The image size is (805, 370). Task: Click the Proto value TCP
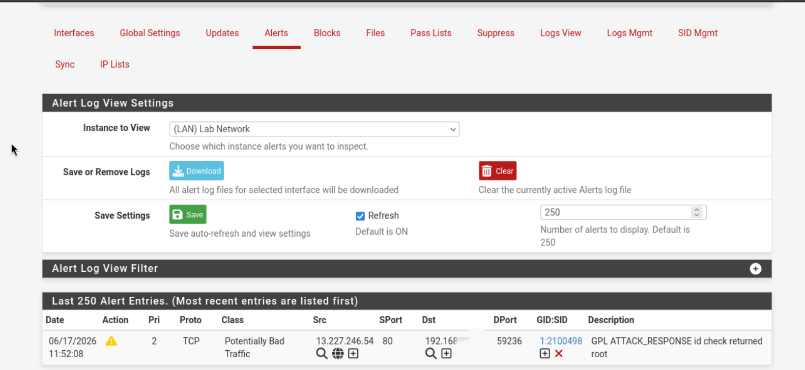(x=191, y=341)
